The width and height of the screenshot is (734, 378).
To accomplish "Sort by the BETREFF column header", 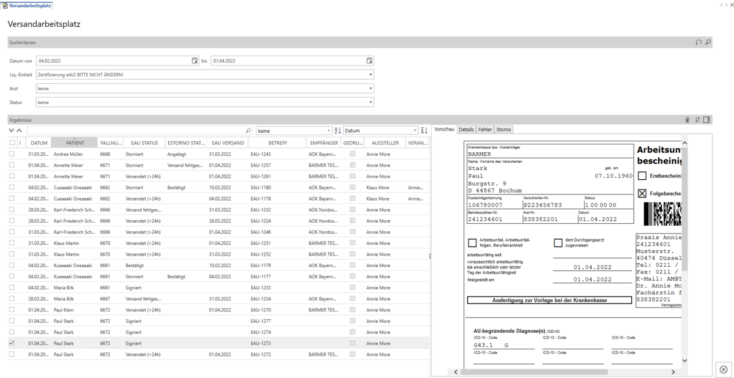I will click(277, 143).
